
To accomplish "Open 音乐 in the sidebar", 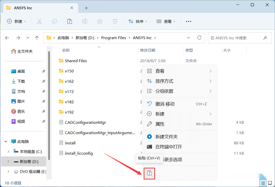I will [x=18, y=112].
